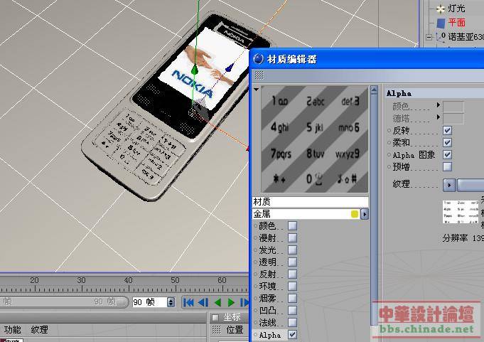
Task: Click the 纹理 texture name bar
Action: pos(470,185)
